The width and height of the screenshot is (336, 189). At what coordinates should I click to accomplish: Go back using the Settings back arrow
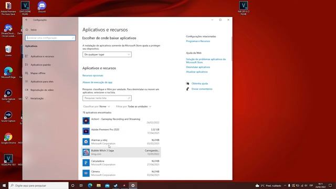point(26,20)
